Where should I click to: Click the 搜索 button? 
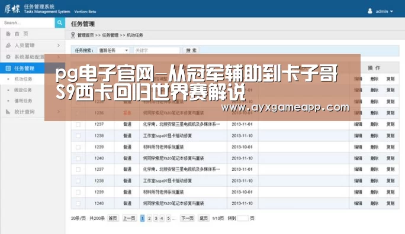point(191,50)
